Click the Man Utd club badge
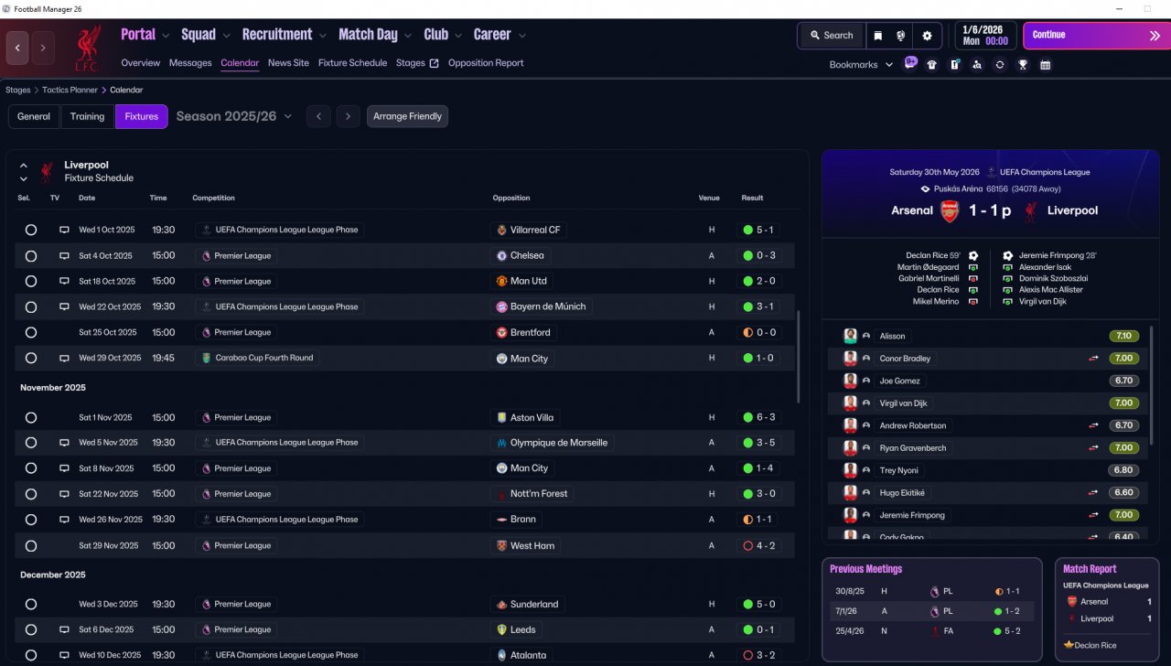This screenshot has height=666, width=1171. 501,282
